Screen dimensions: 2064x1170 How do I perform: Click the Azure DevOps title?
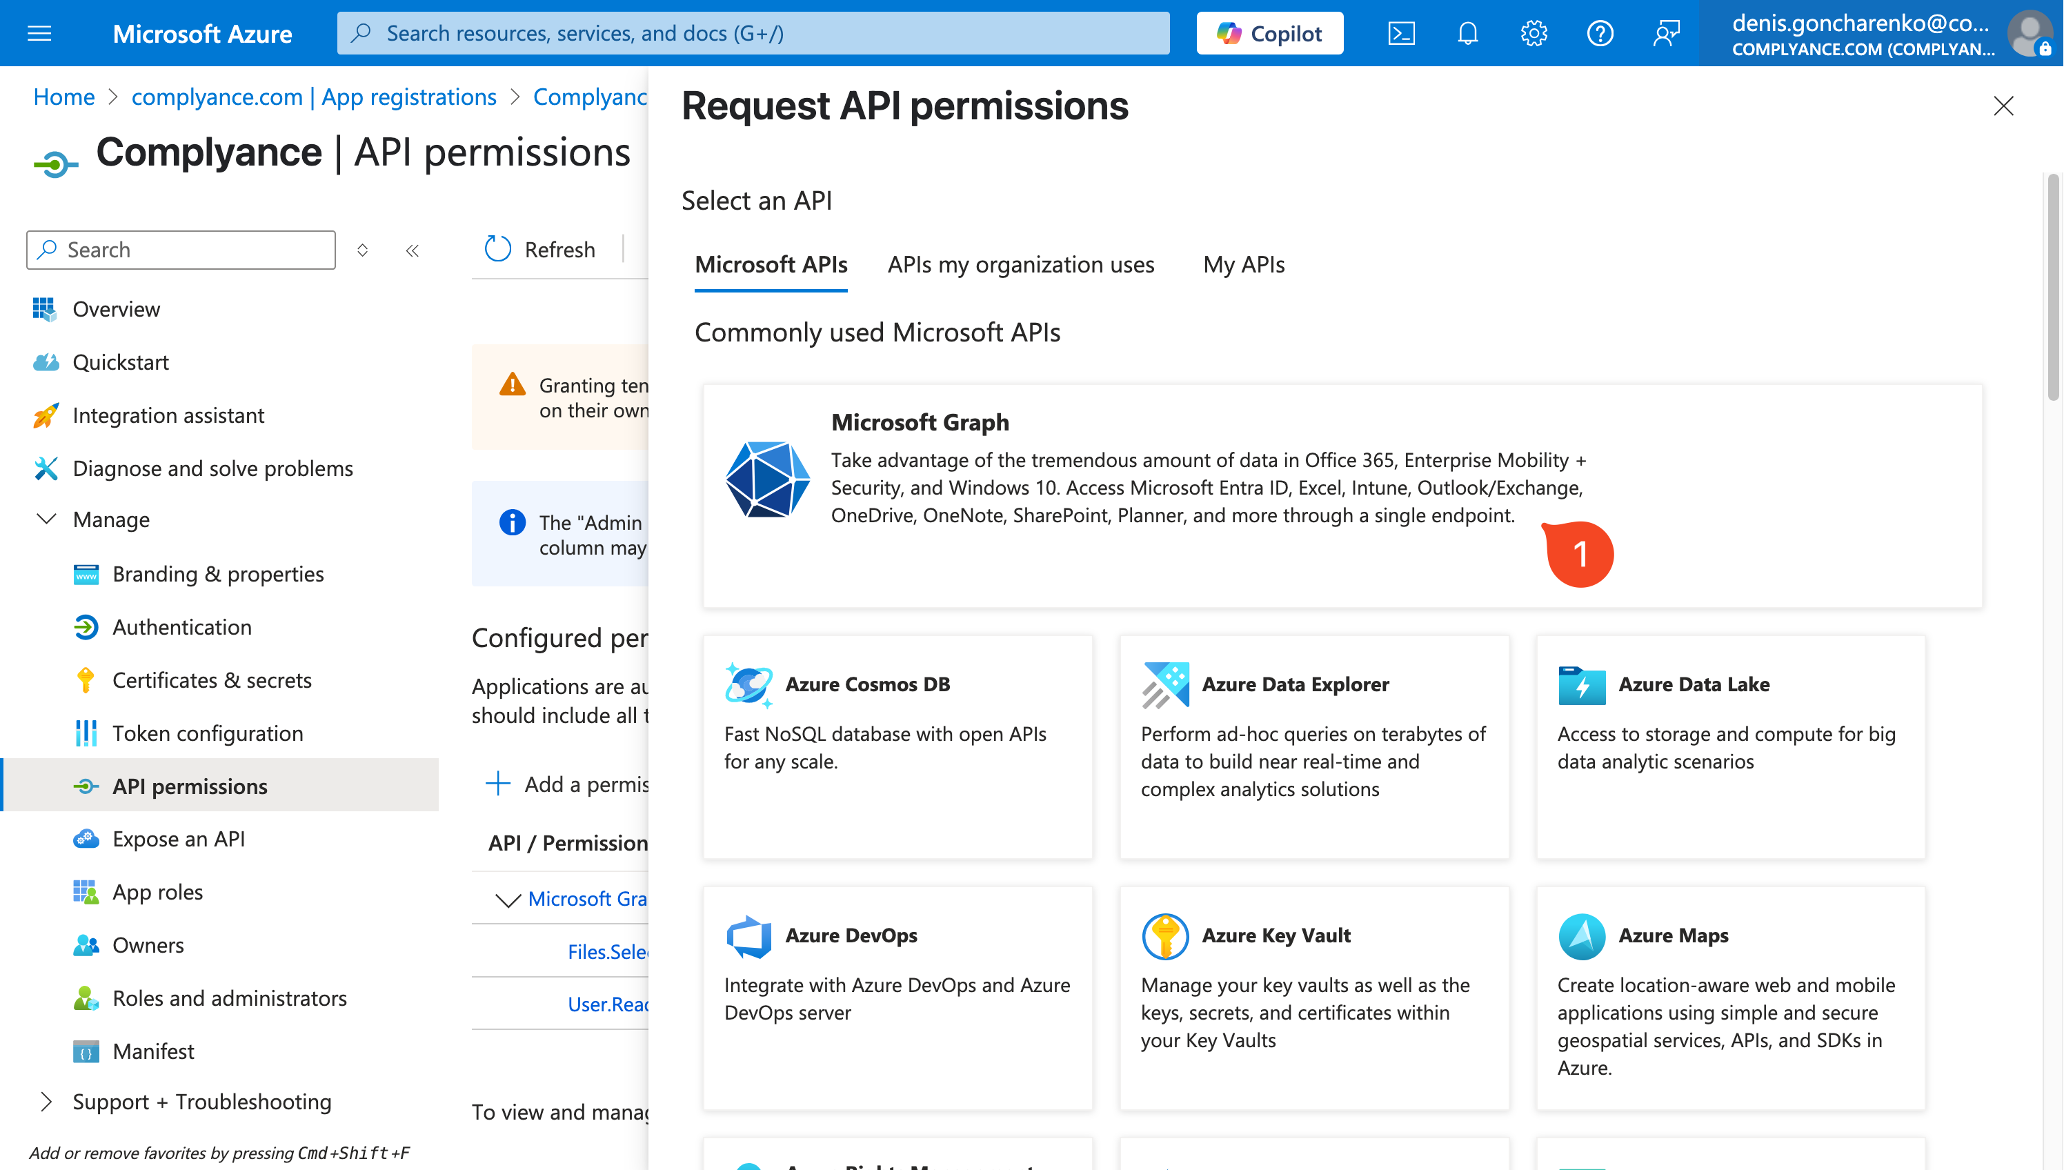pyautogui.click(x=851, y=935)
